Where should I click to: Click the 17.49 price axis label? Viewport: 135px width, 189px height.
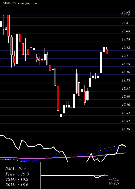[126, 97]
